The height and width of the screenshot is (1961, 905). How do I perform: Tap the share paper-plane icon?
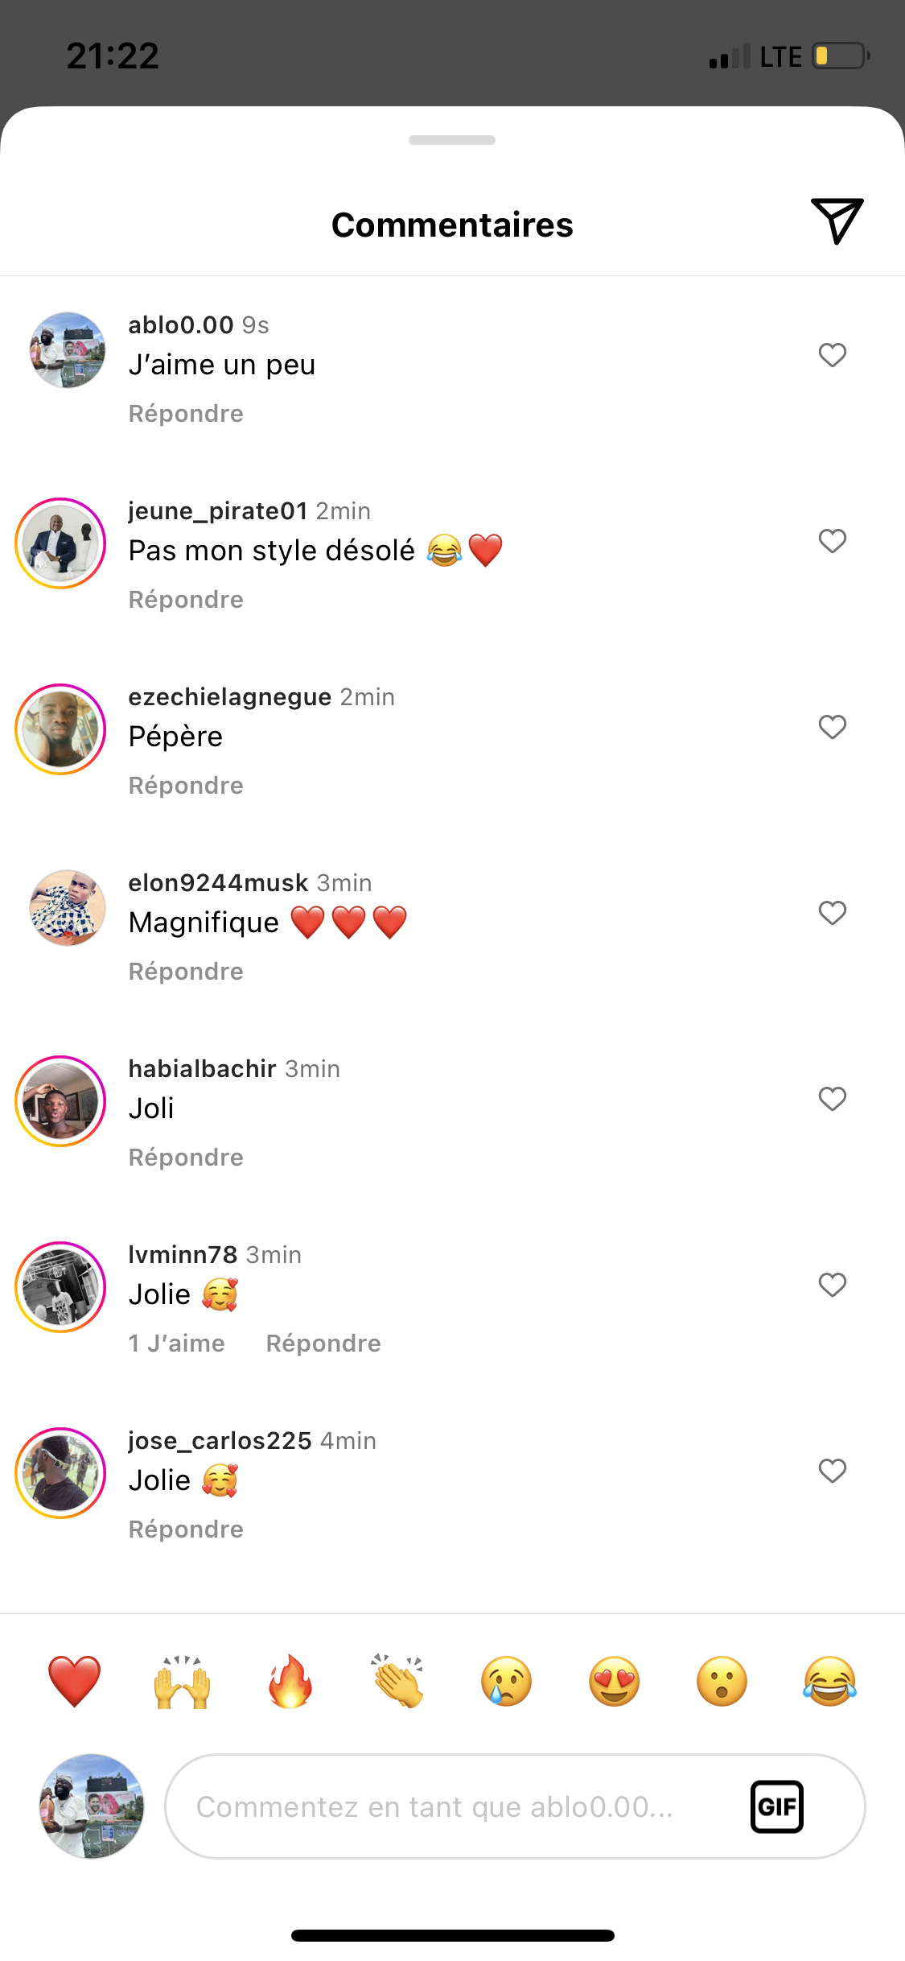click(837, 221)
